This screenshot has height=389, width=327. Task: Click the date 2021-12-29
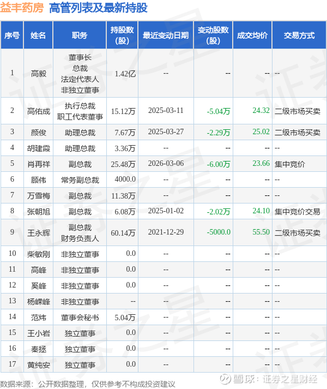point(166,232)
